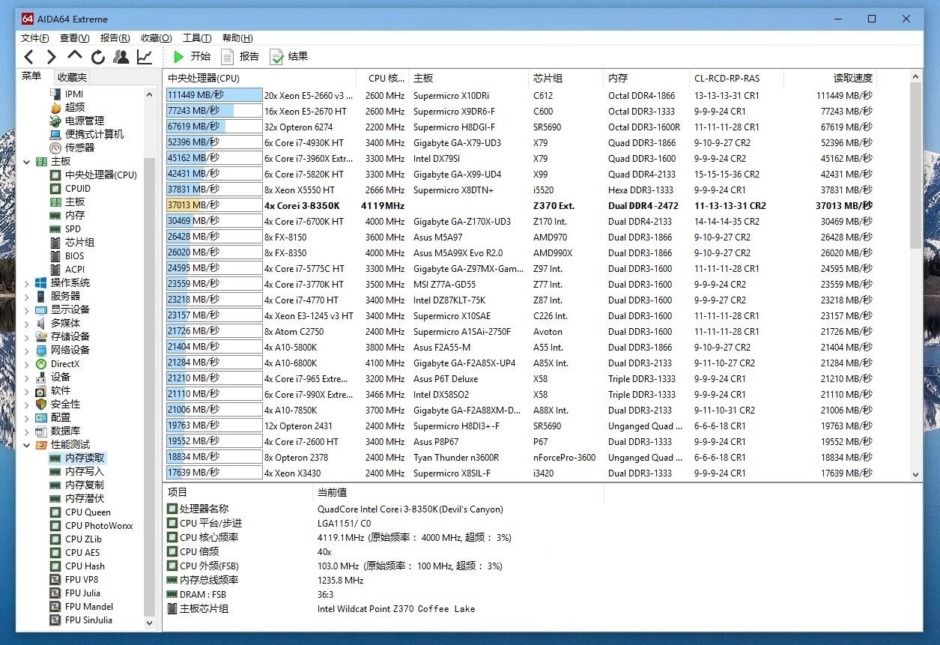
Task: Open the user/report wizard people icon
Action: click(121, 56)
